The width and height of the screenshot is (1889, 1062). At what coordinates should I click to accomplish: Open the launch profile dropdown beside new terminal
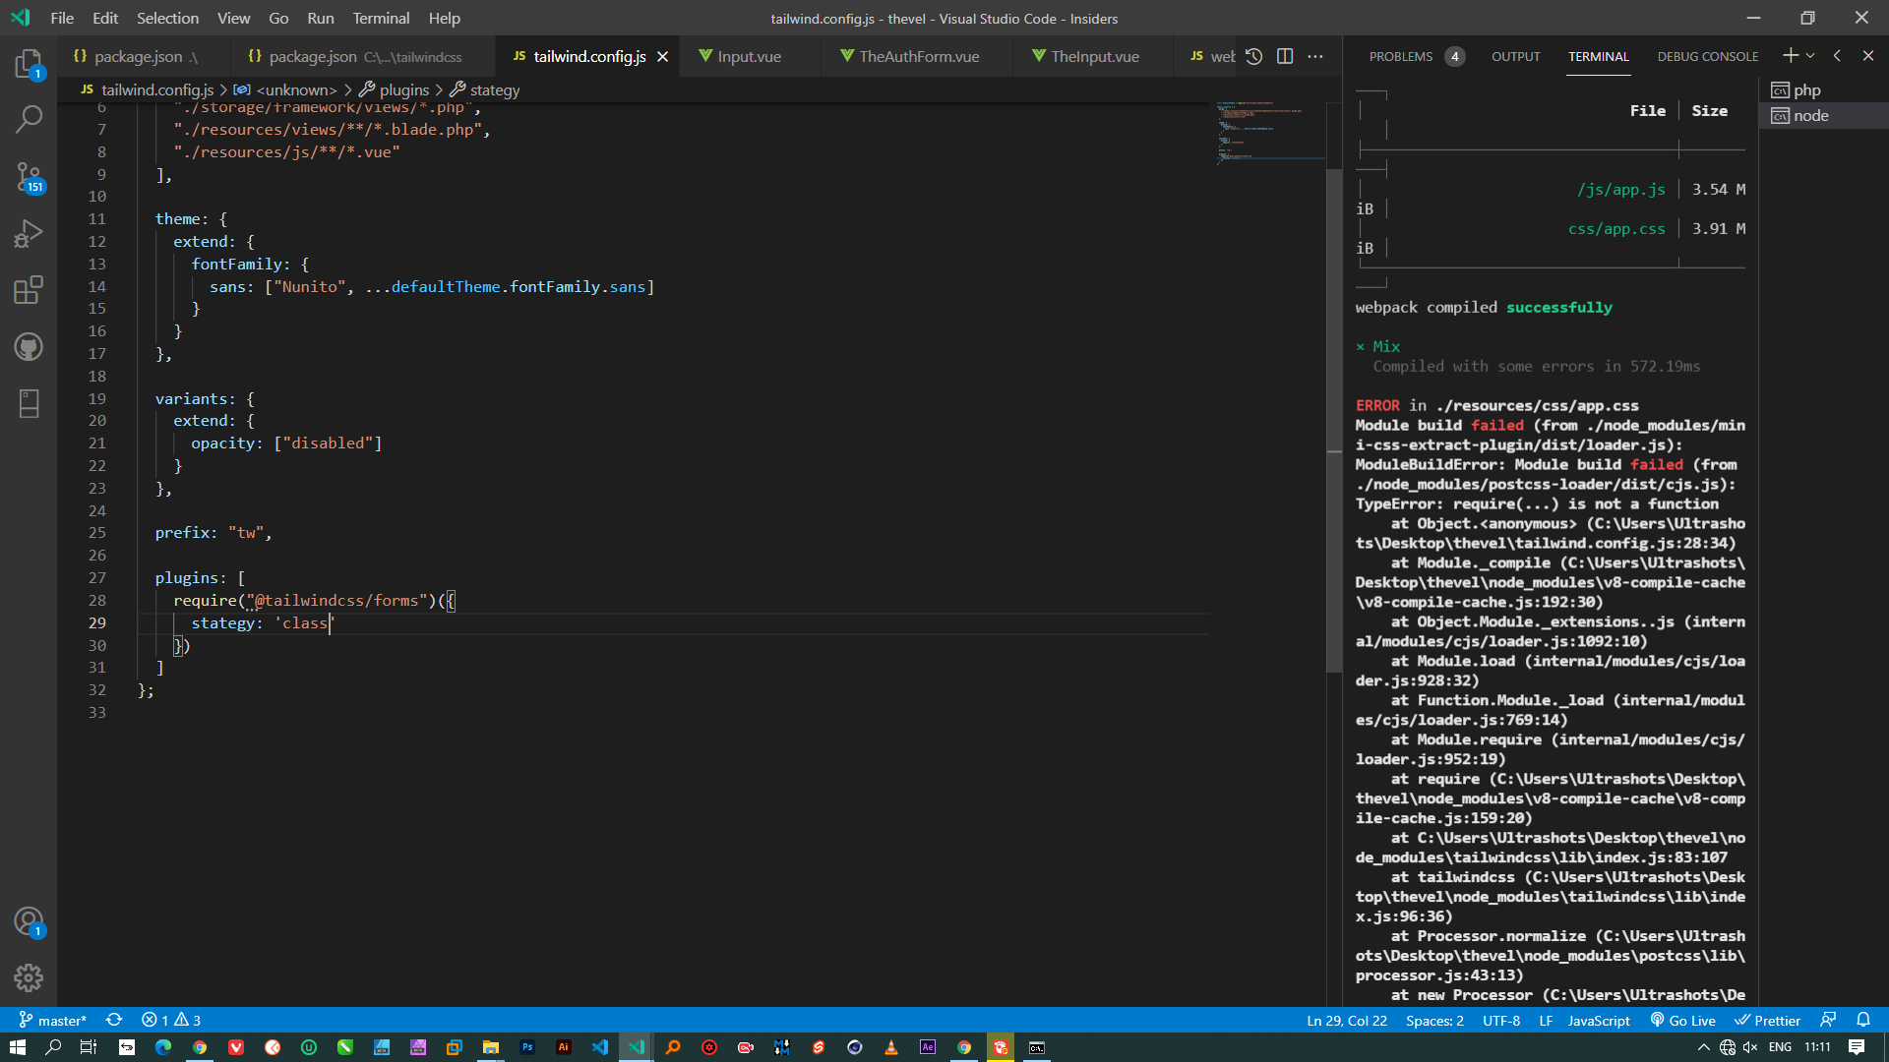pos(1810,56)
